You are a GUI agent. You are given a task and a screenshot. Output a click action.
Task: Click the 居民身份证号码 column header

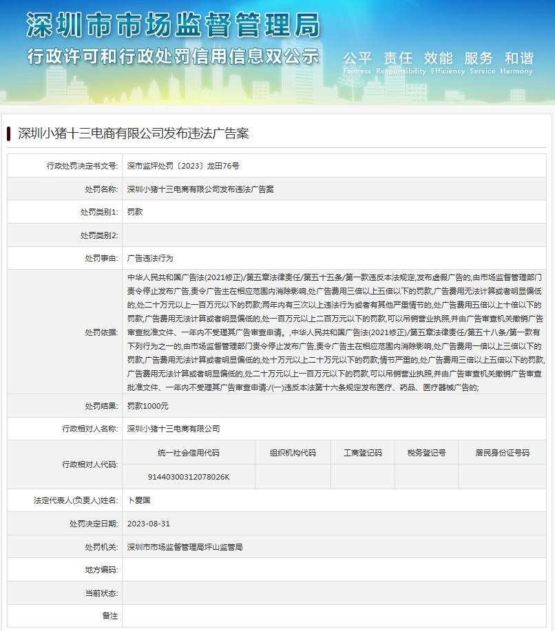pyautogui.click(x=502, y=453)
